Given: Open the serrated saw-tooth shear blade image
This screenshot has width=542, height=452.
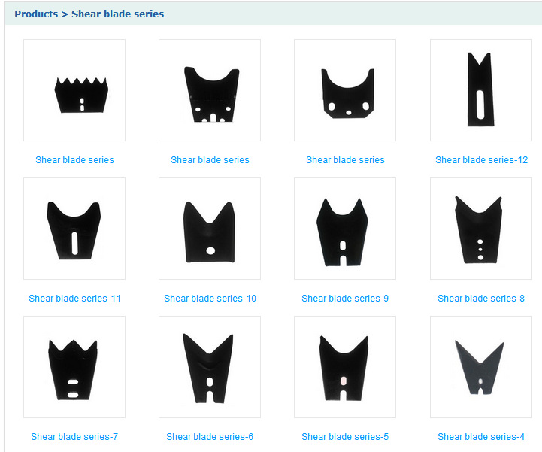Looking at the screenshot, I should point(74,90).
